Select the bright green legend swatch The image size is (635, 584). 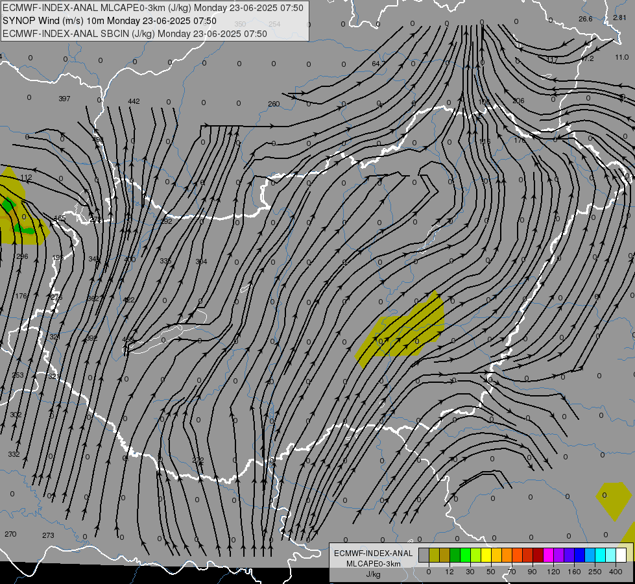pyautogui.click(x=465, y=555)
